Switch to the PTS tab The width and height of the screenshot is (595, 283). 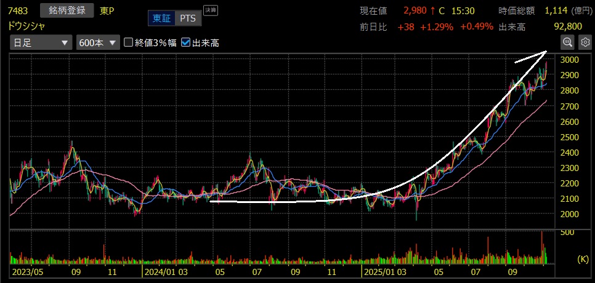click(x=187, y=18)
